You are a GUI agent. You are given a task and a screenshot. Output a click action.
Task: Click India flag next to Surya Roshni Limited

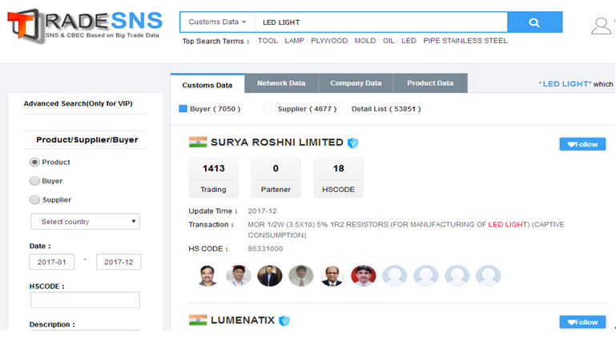198,142
